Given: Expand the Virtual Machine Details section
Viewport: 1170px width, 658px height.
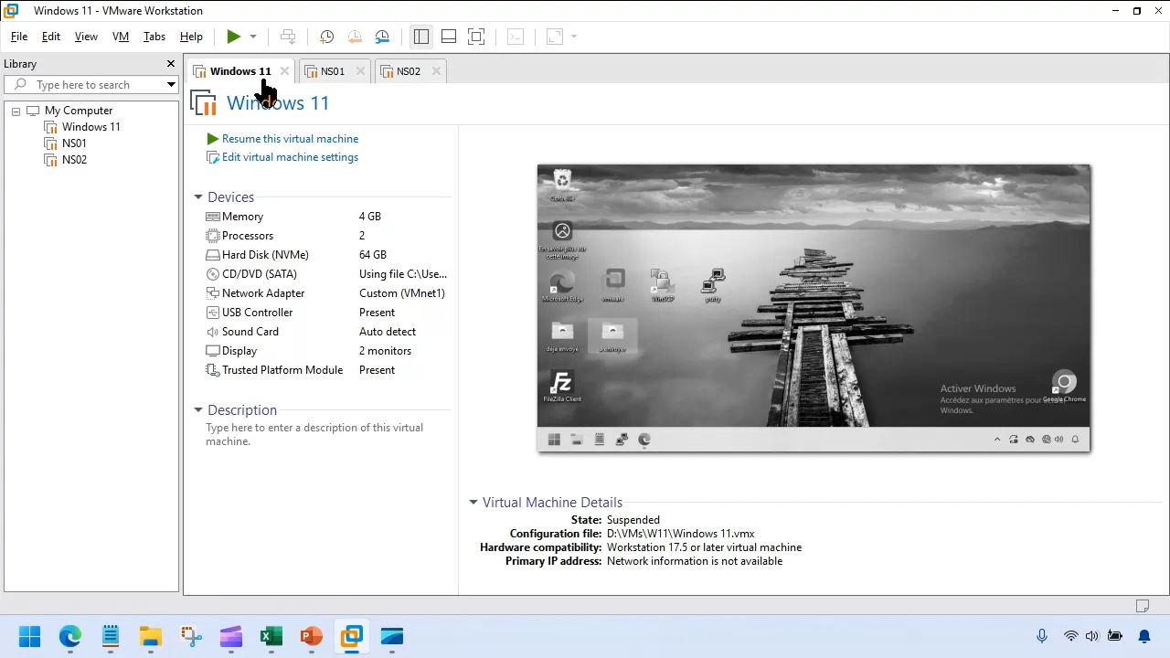Looking at the screenshot, I should (x=473, y=502).
